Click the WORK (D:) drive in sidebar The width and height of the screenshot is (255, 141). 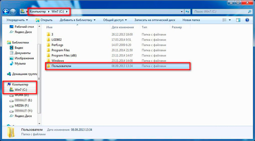click(x=22, y=95)
